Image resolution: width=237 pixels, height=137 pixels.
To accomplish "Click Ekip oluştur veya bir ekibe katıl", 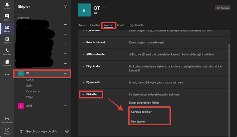I will click(x=42, y=132).
